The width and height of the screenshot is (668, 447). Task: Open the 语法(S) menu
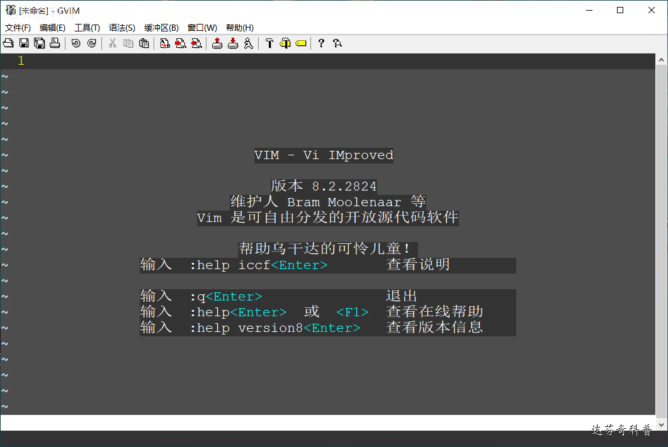[x=122, y=27]
